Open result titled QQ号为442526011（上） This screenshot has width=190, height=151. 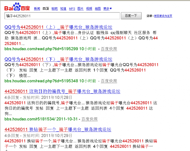58,27
